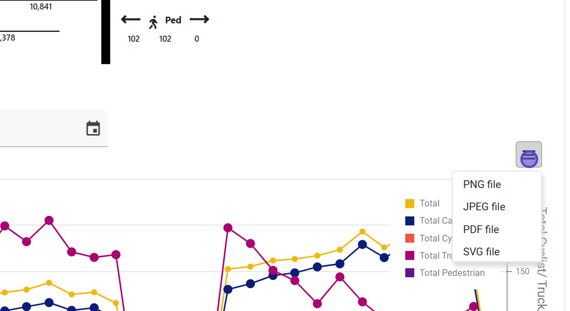
Task: Click the 10,841 value at top
Action: click(41, 7)
